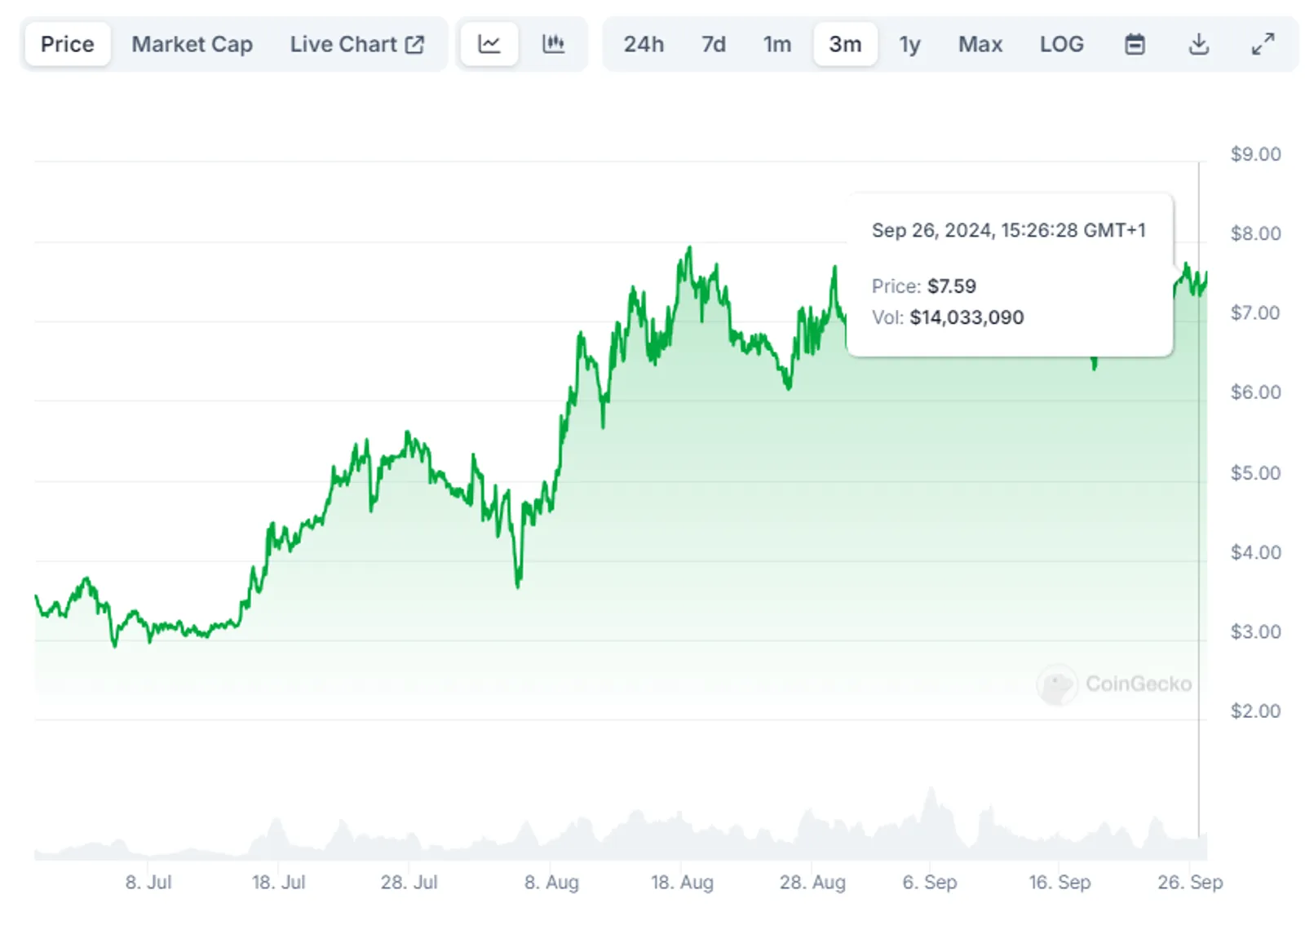1305x930 pixels.
Task: Click the 6. Sep date label
Action: pyautogui.click(x=930, y=883)
